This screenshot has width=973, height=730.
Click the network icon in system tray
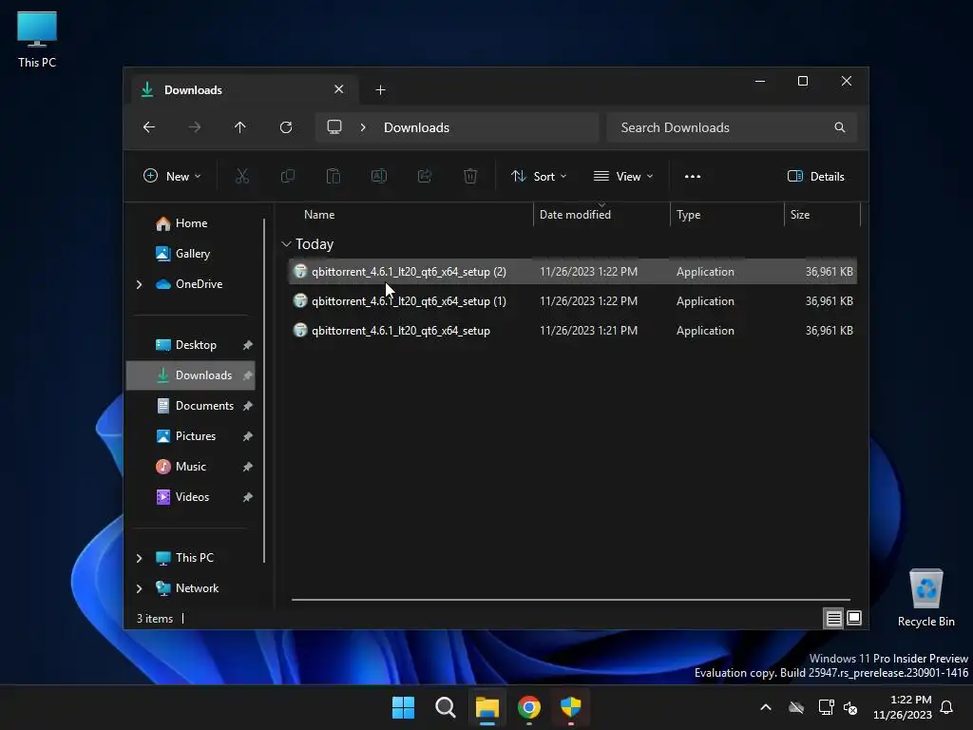(826, 707)
